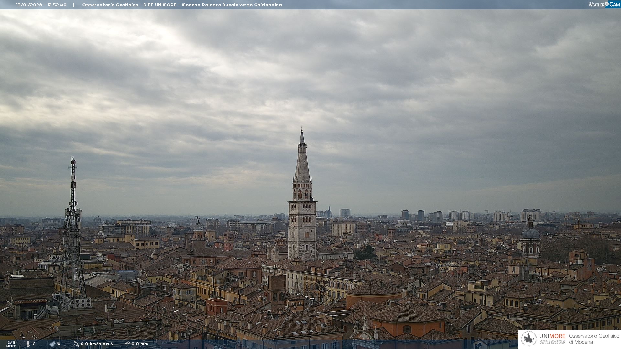
Task: Click the humidity percent symbol
Action: 59,344
